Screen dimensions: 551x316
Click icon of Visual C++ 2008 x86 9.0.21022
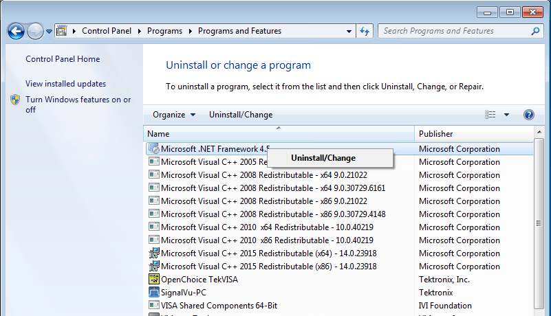(x=153, y=201)
